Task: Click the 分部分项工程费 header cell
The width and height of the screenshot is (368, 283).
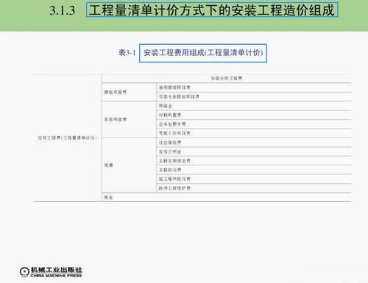Action: 227,78
